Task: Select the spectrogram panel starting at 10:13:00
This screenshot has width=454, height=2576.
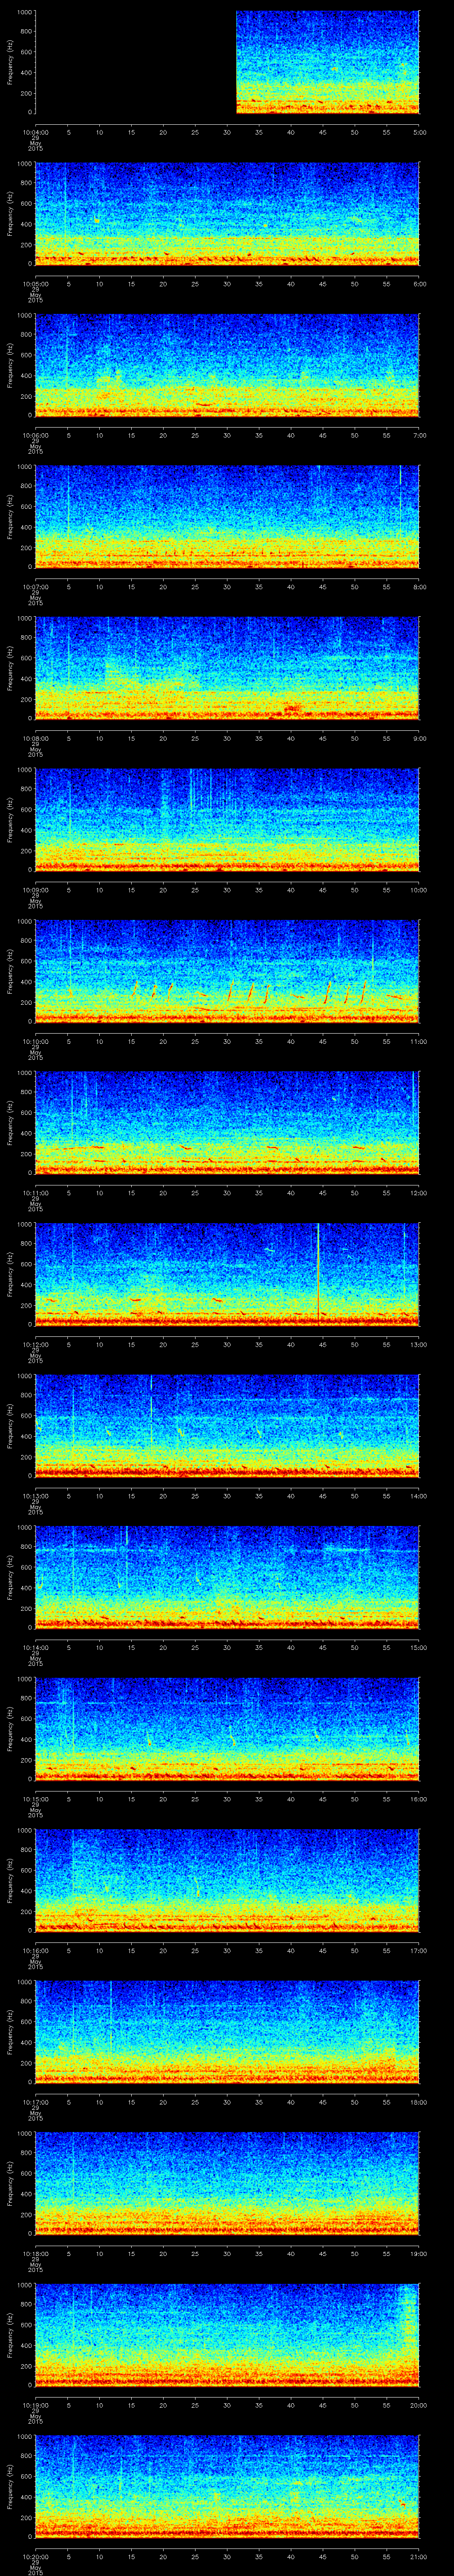Action: pos(227,1426)
